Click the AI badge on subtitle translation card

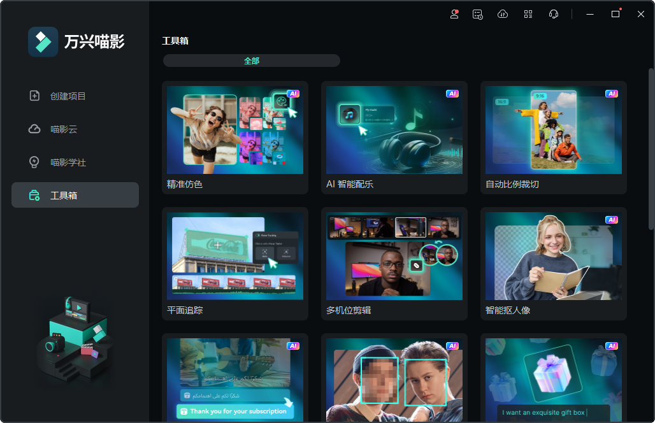293,346
